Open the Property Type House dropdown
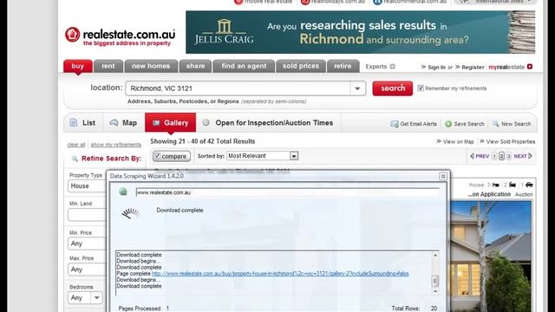This screenshot has height=312, width=555. 87,186
